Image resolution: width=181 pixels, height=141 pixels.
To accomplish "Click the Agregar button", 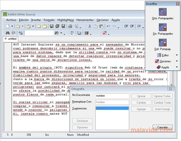I will (141, 109).
